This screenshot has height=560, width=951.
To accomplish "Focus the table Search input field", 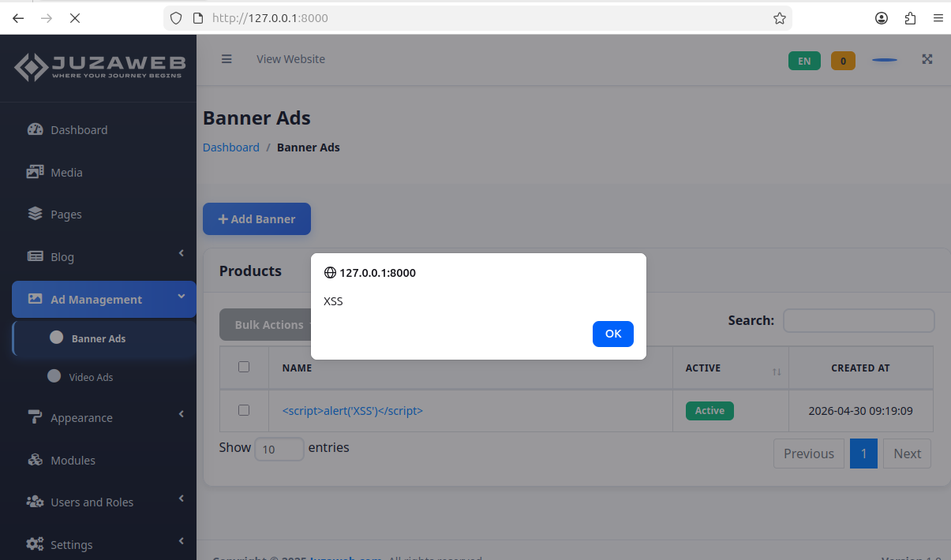I will tap(859, 320).
